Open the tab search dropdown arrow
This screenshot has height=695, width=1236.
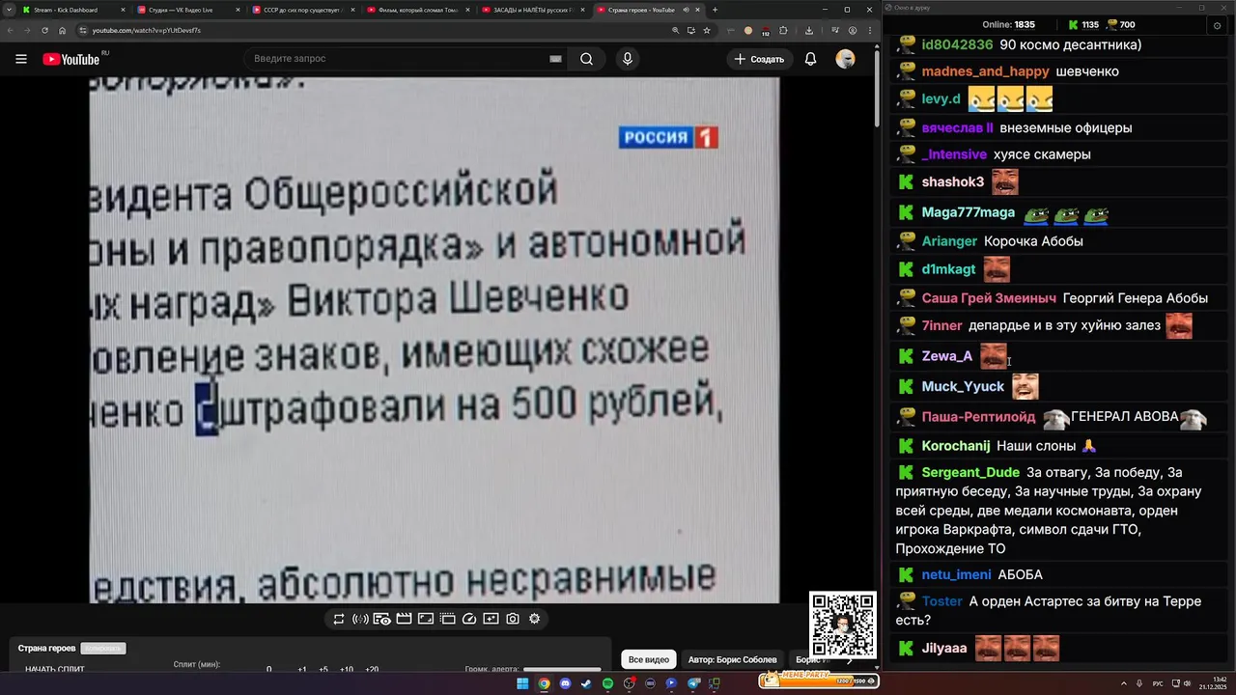(x=8, y=10)
